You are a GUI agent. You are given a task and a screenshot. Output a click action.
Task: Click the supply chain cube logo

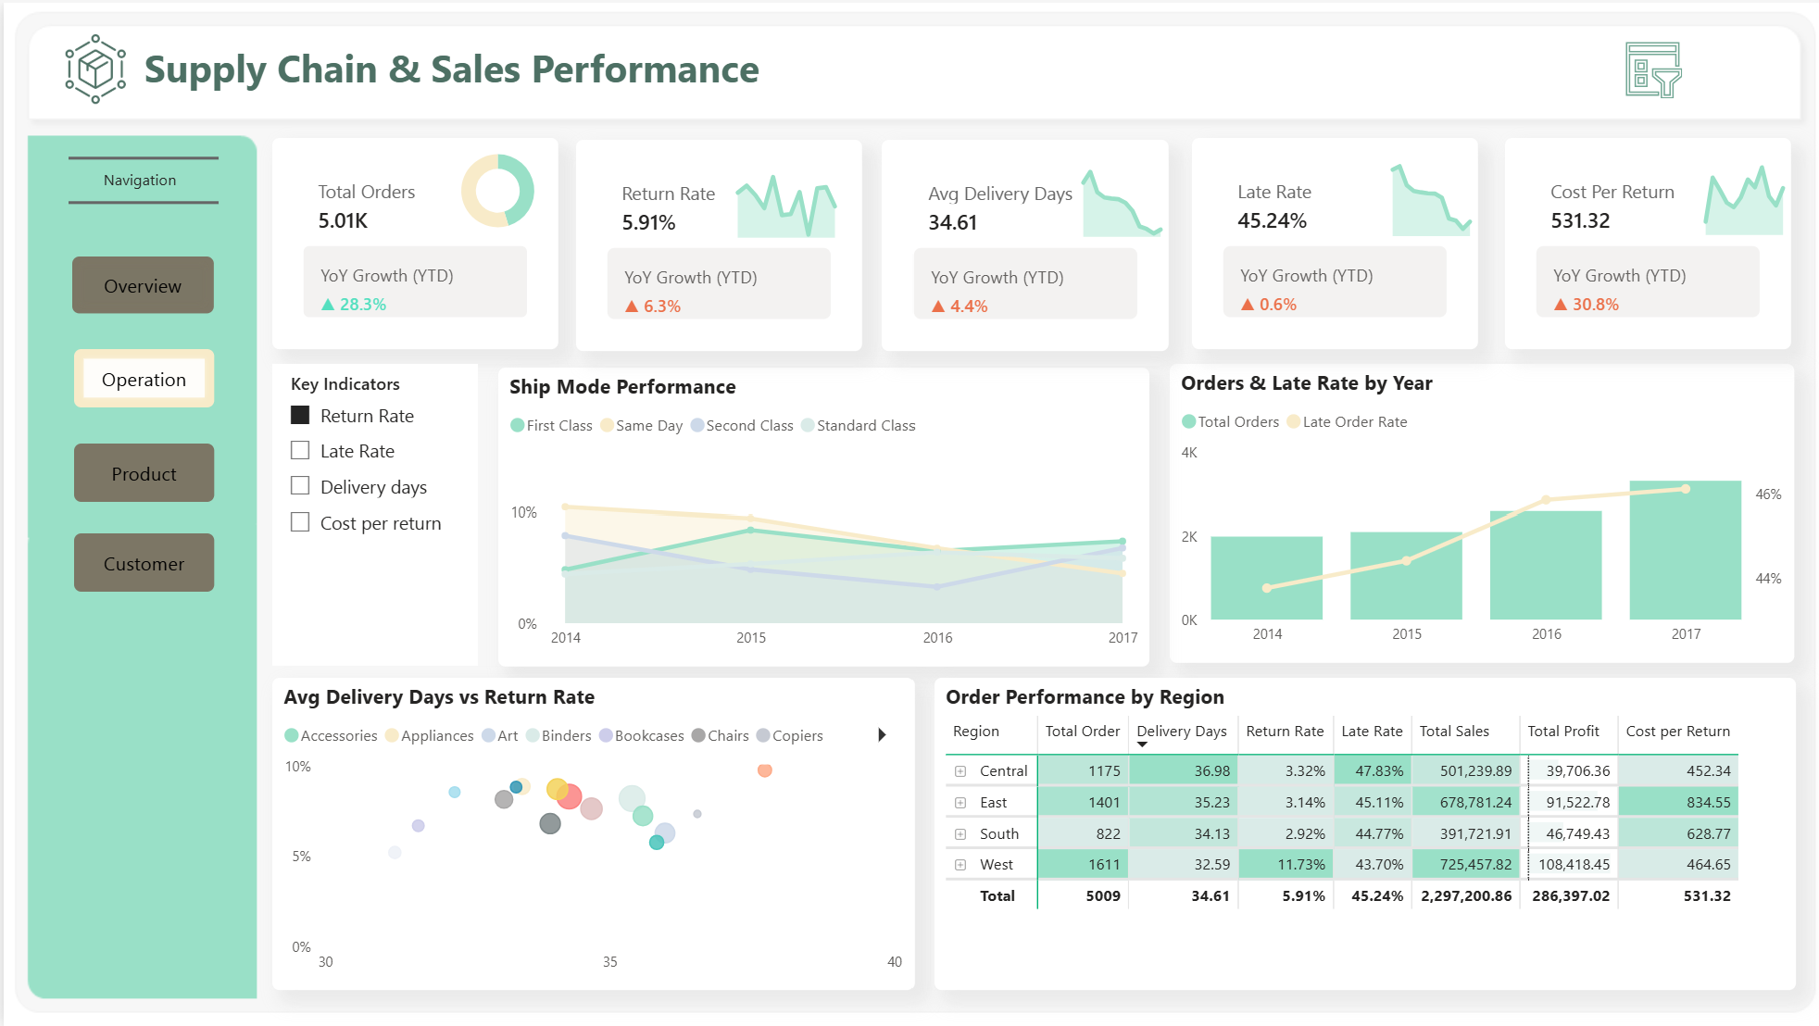point(95,69)
